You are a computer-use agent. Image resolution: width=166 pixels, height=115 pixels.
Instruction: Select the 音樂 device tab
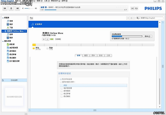click(x=79, y=55)
